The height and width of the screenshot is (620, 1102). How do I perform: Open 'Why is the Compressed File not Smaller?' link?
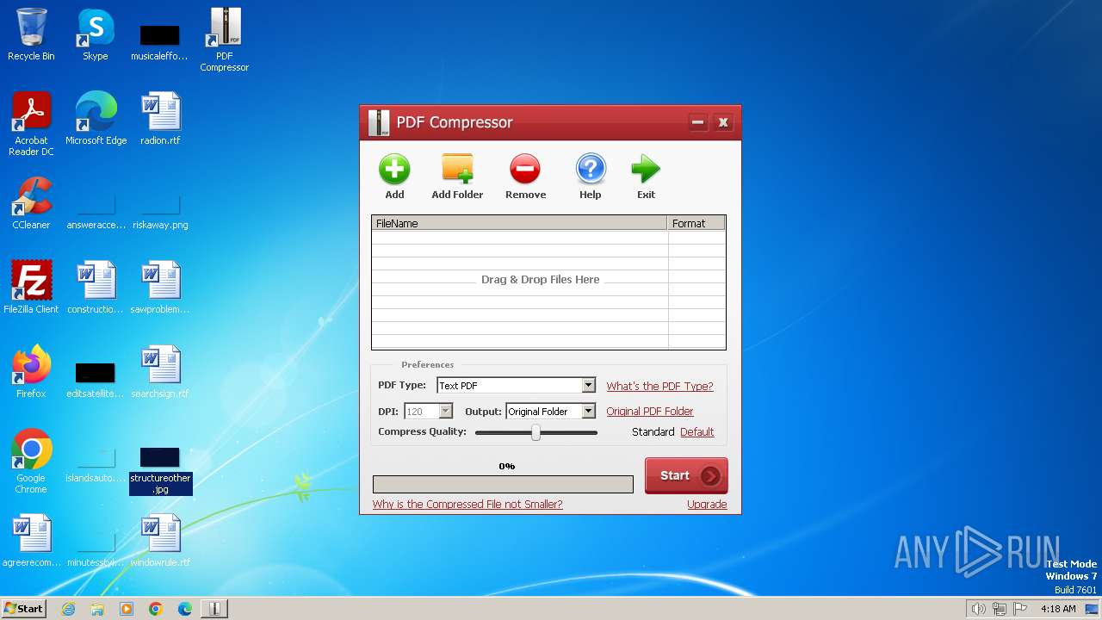pos(467,505)
